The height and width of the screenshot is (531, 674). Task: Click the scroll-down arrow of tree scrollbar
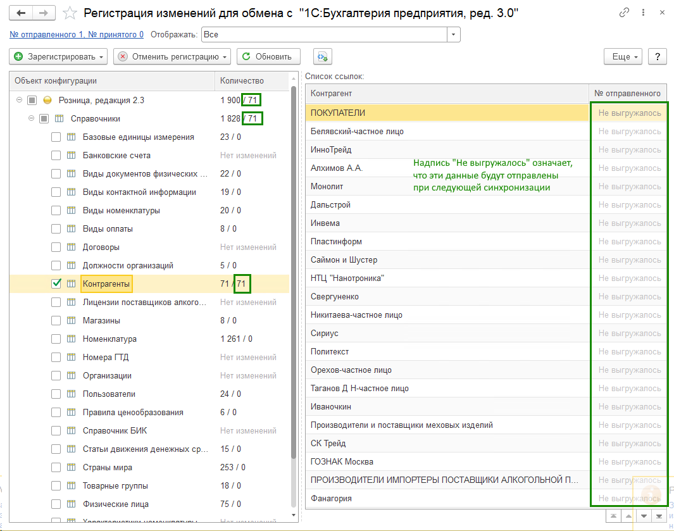click(x=294, y=515)
